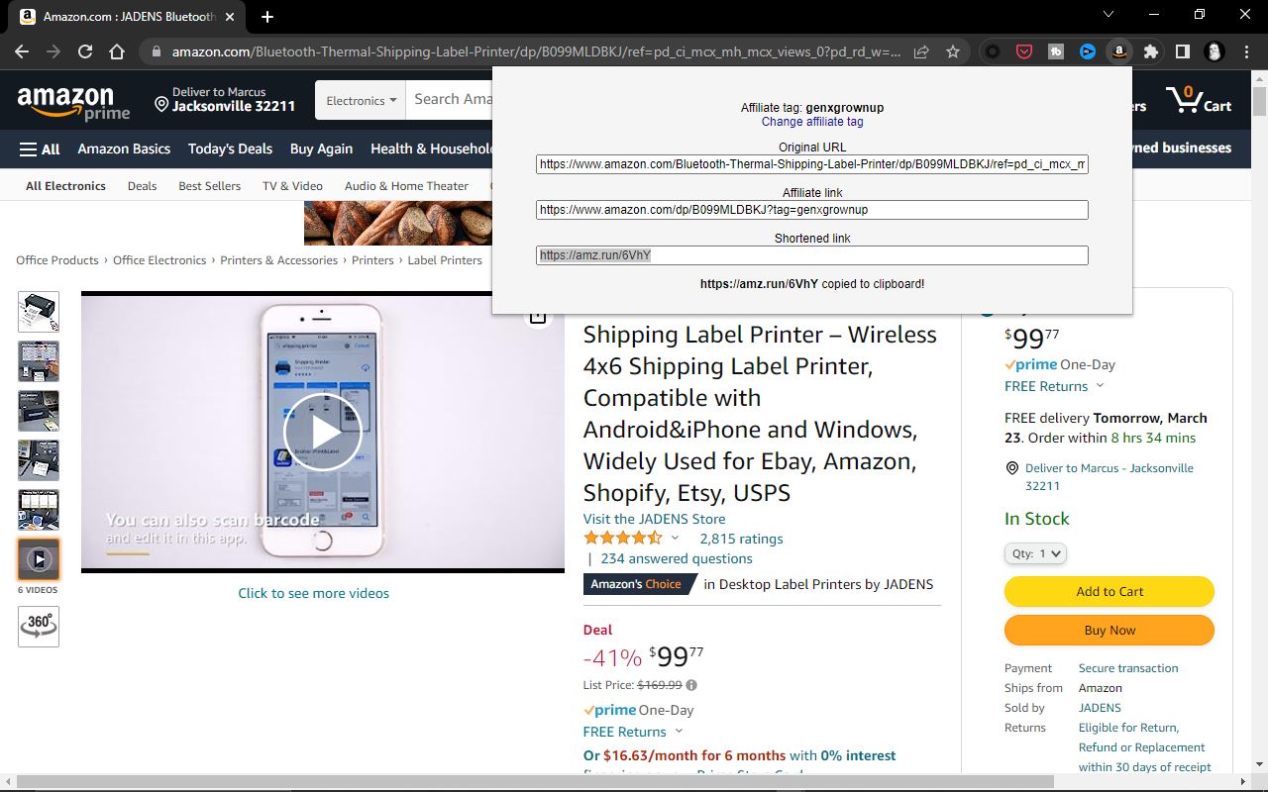Click the Buy Now button
1268x792 pixels.
1109,630
